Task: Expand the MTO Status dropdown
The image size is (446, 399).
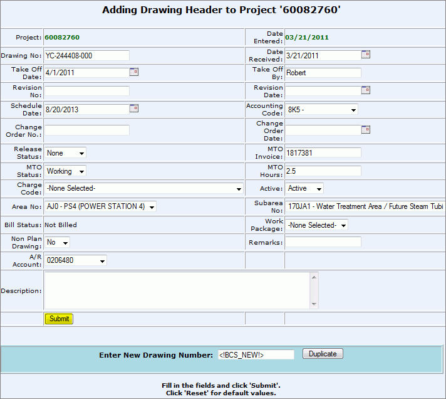Action: (x=65, y=171)
